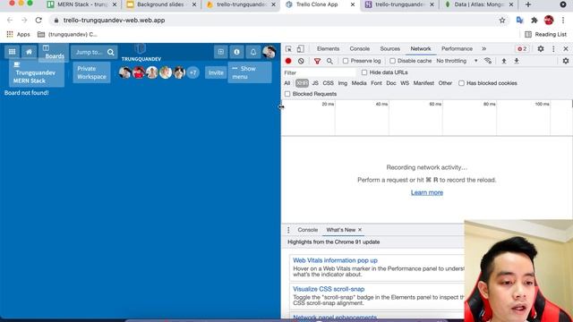Open the Trello apps grid icon

point(12,52)
